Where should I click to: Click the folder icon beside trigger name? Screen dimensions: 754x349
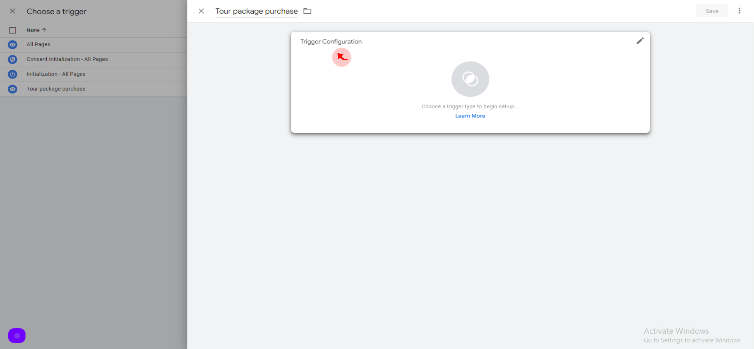point(307,11)
